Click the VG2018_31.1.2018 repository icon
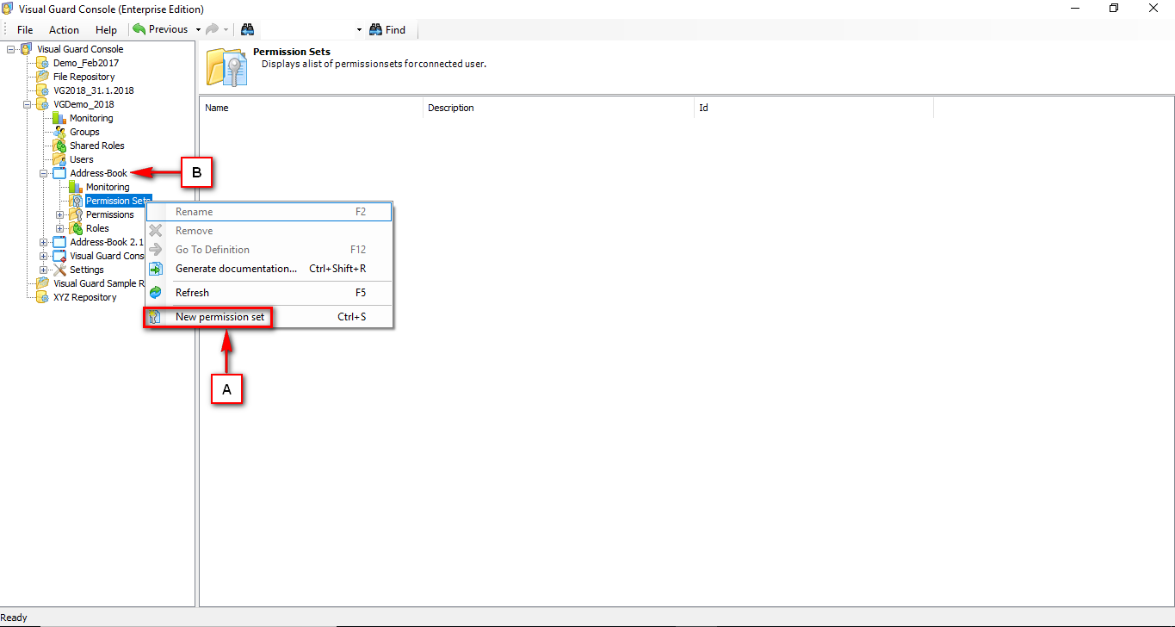The image size is (1175, 627). (43, 90)
